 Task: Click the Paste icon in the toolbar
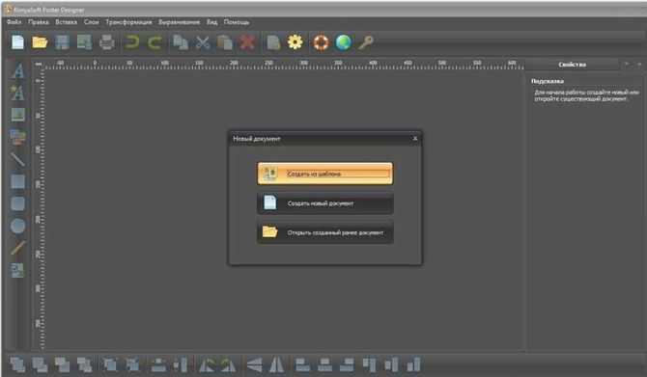pos(225,42)
